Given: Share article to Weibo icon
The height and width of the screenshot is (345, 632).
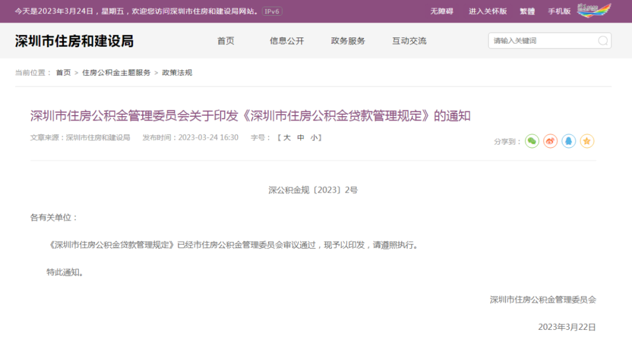Looking at the screenshot, I should [550, 141].
